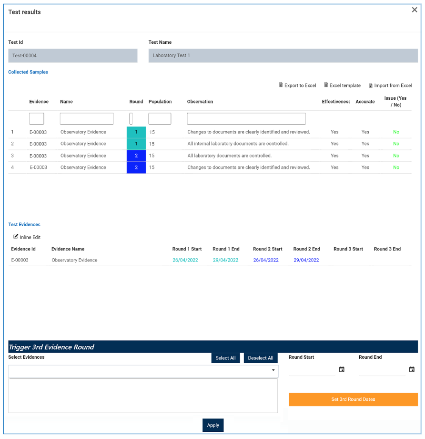Click the Export to Excel icon

[x=281, y=85]
